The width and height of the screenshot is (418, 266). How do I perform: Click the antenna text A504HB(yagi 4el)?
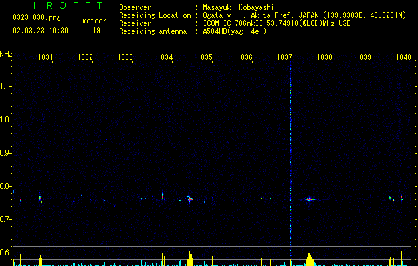click(235, 31)
